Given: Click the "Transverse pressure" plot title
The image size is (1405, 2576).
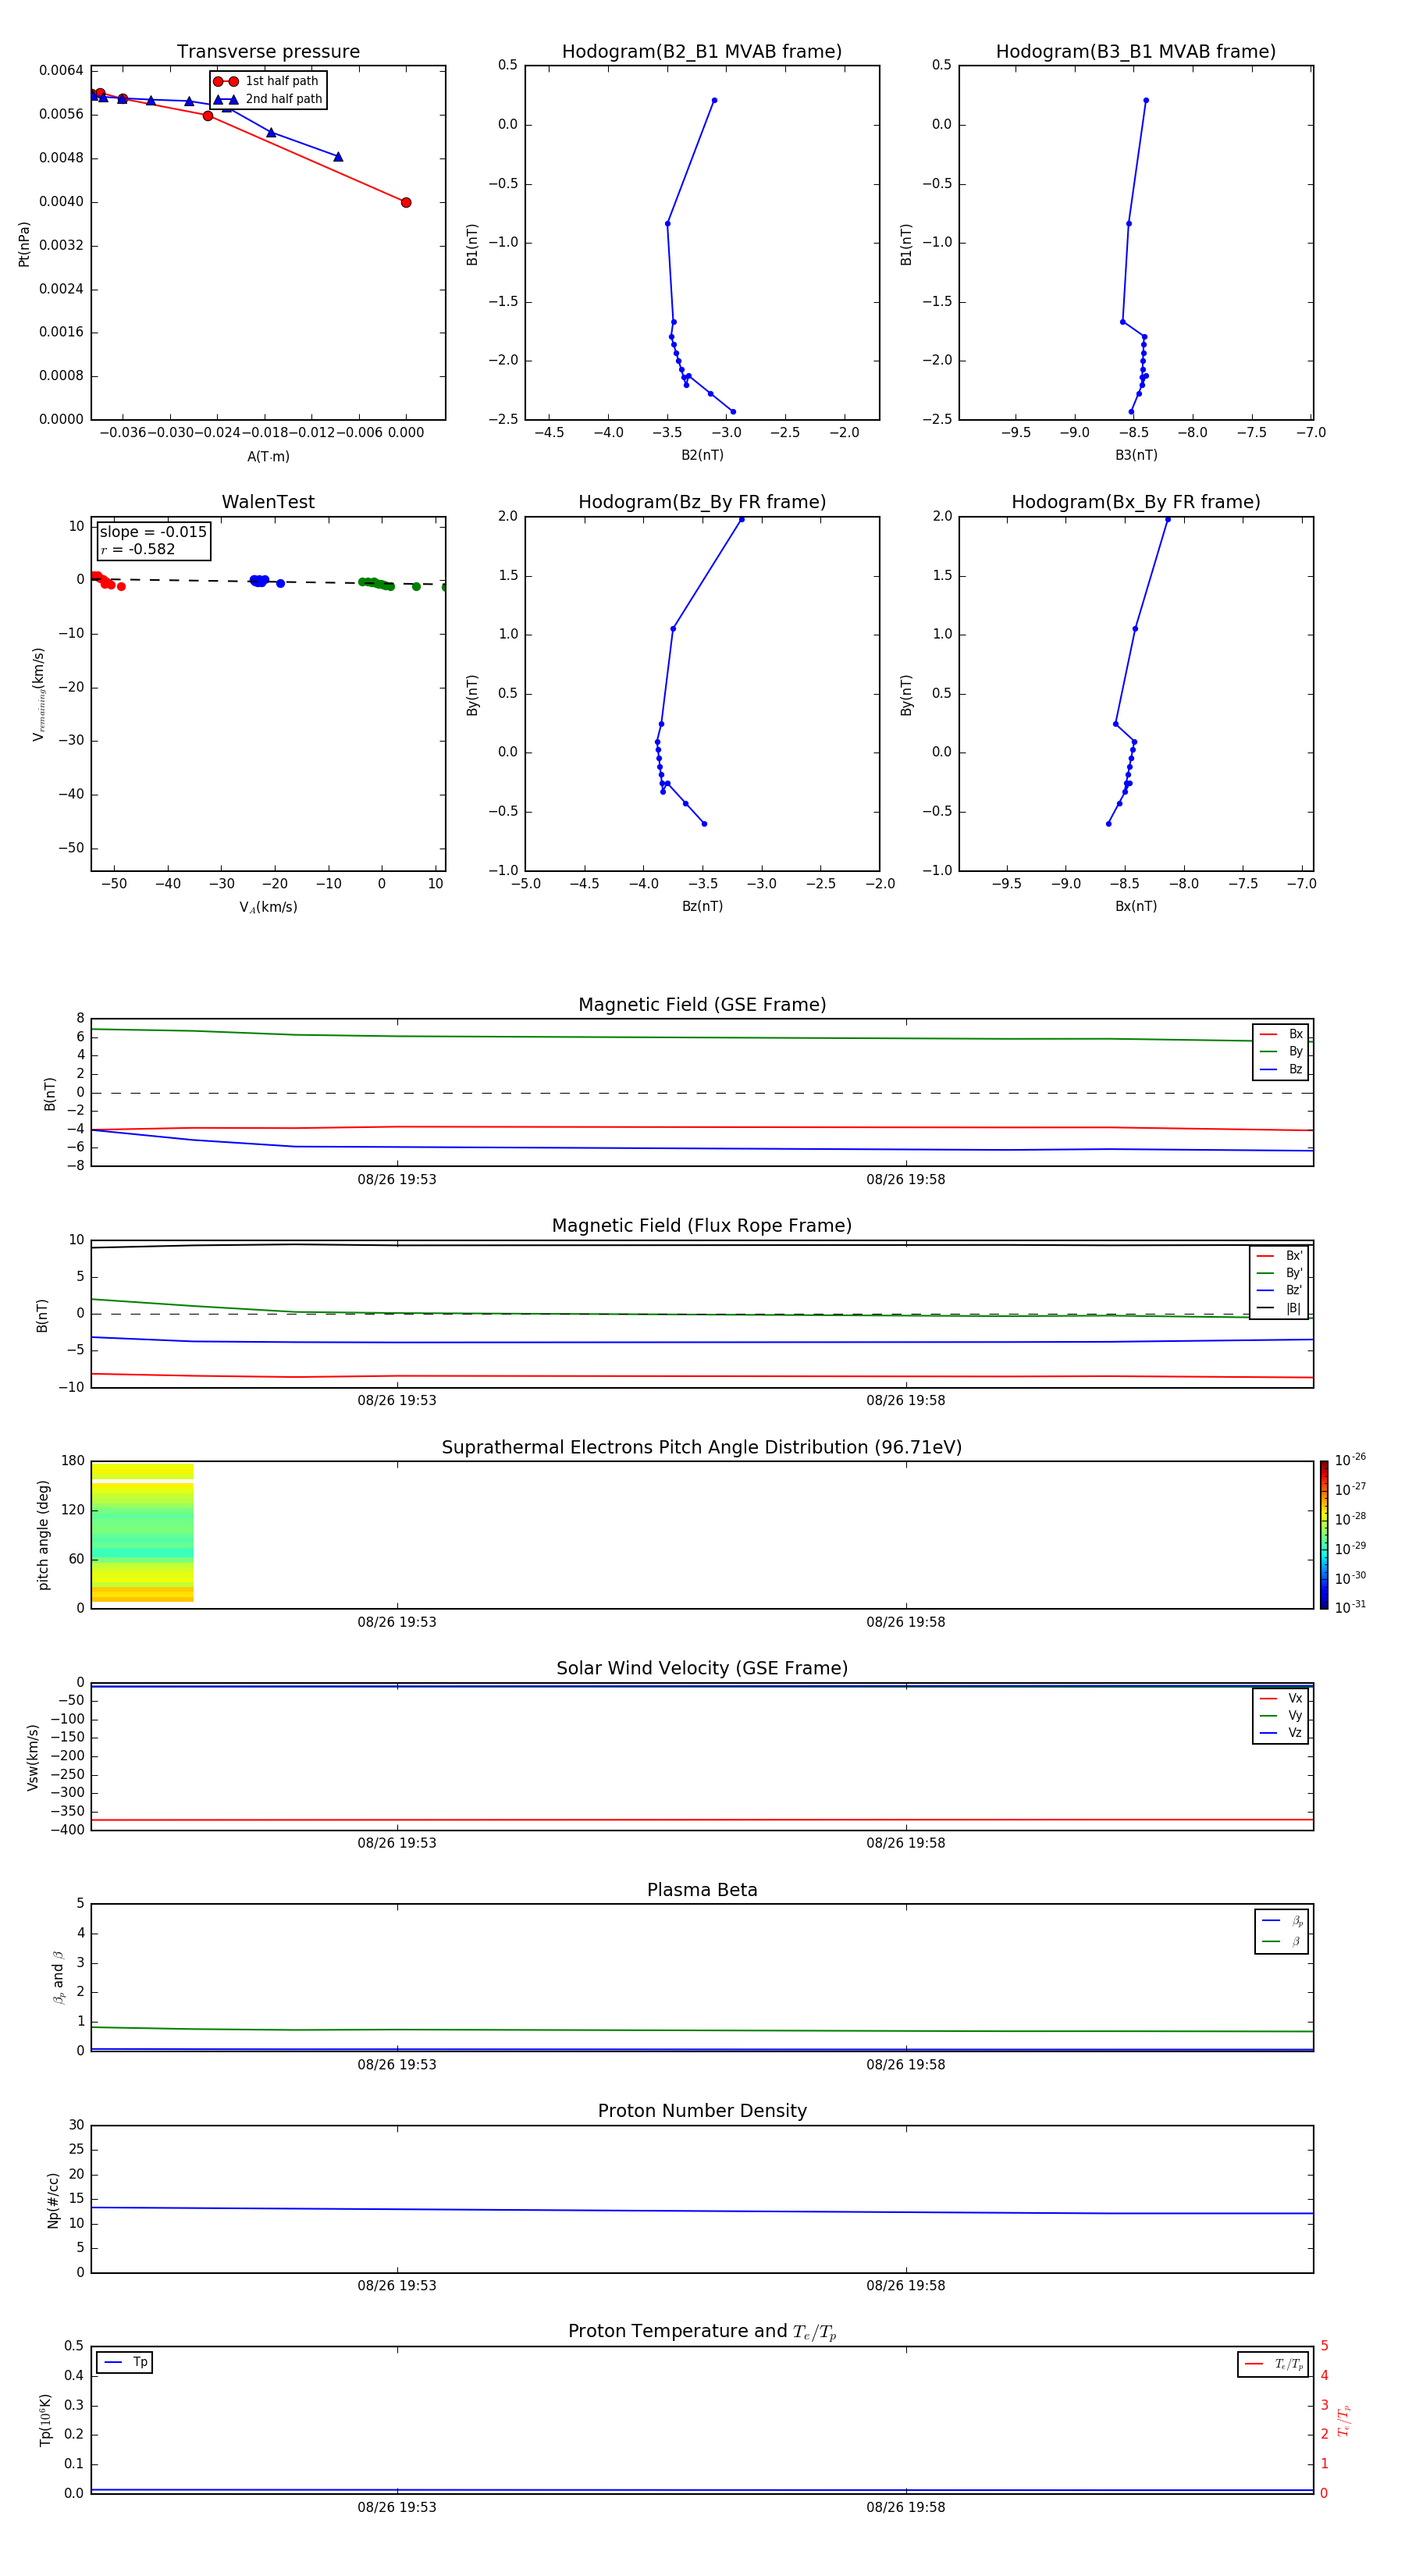Looking at the screenshot, I should tap(268, 51).
